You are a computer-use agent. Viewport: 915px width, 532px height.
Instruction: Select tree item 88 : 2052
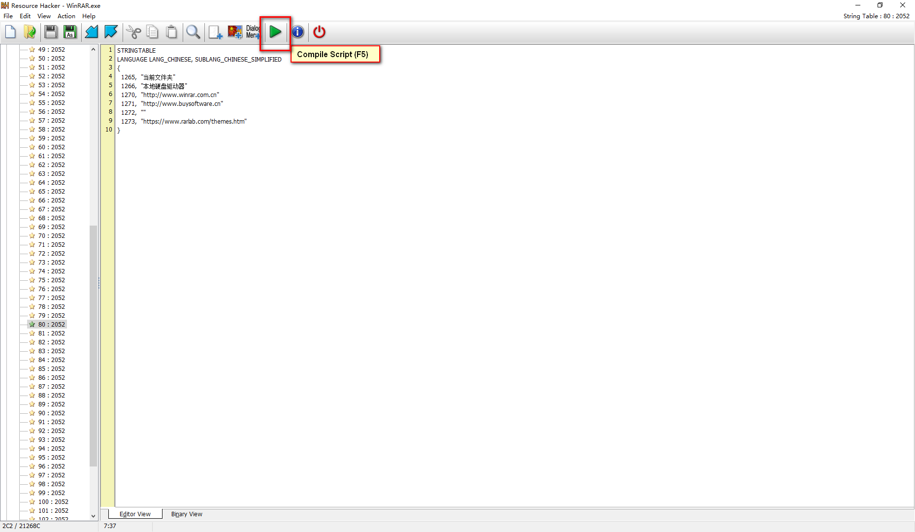[51, 396]
